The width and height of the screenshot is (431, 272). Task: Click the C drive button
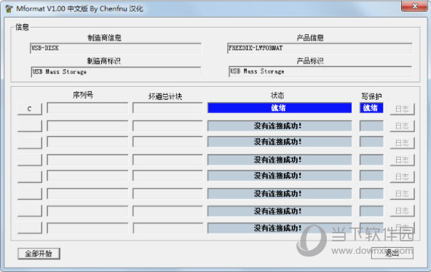[30, 109]
